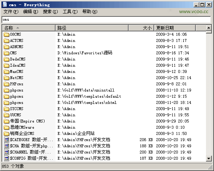
Task: Sort results by 路径 column header
Action: click(92, 28)
